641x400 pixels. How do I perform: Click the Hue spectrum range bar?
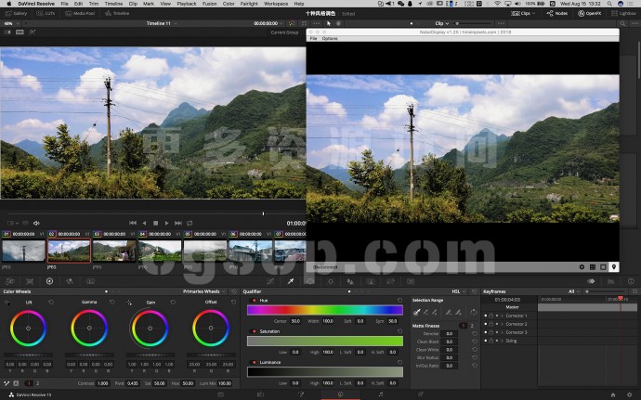tap(325, 310)
